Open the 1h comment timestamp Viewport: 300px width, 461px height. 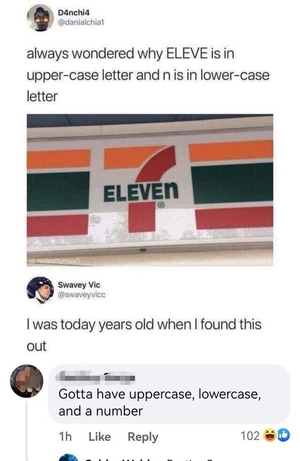[65, 436]
